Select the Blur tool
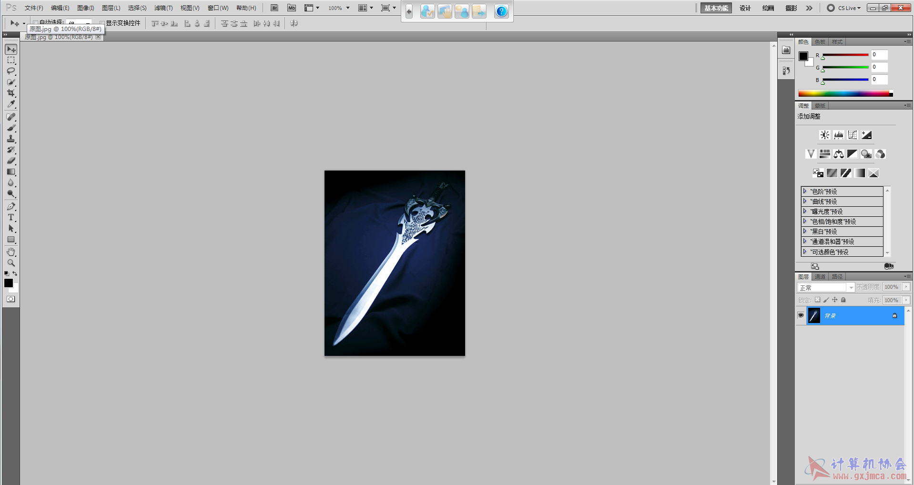Screen dimensions: 914x485 (11, 182)
